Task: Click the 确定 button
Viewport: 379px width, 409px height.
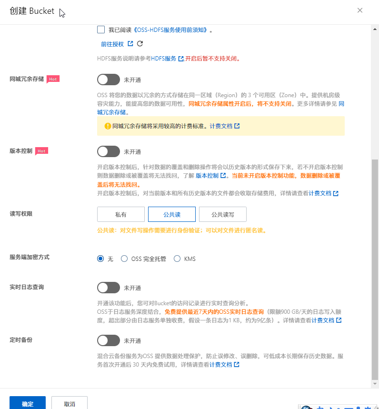Action: 28,403
